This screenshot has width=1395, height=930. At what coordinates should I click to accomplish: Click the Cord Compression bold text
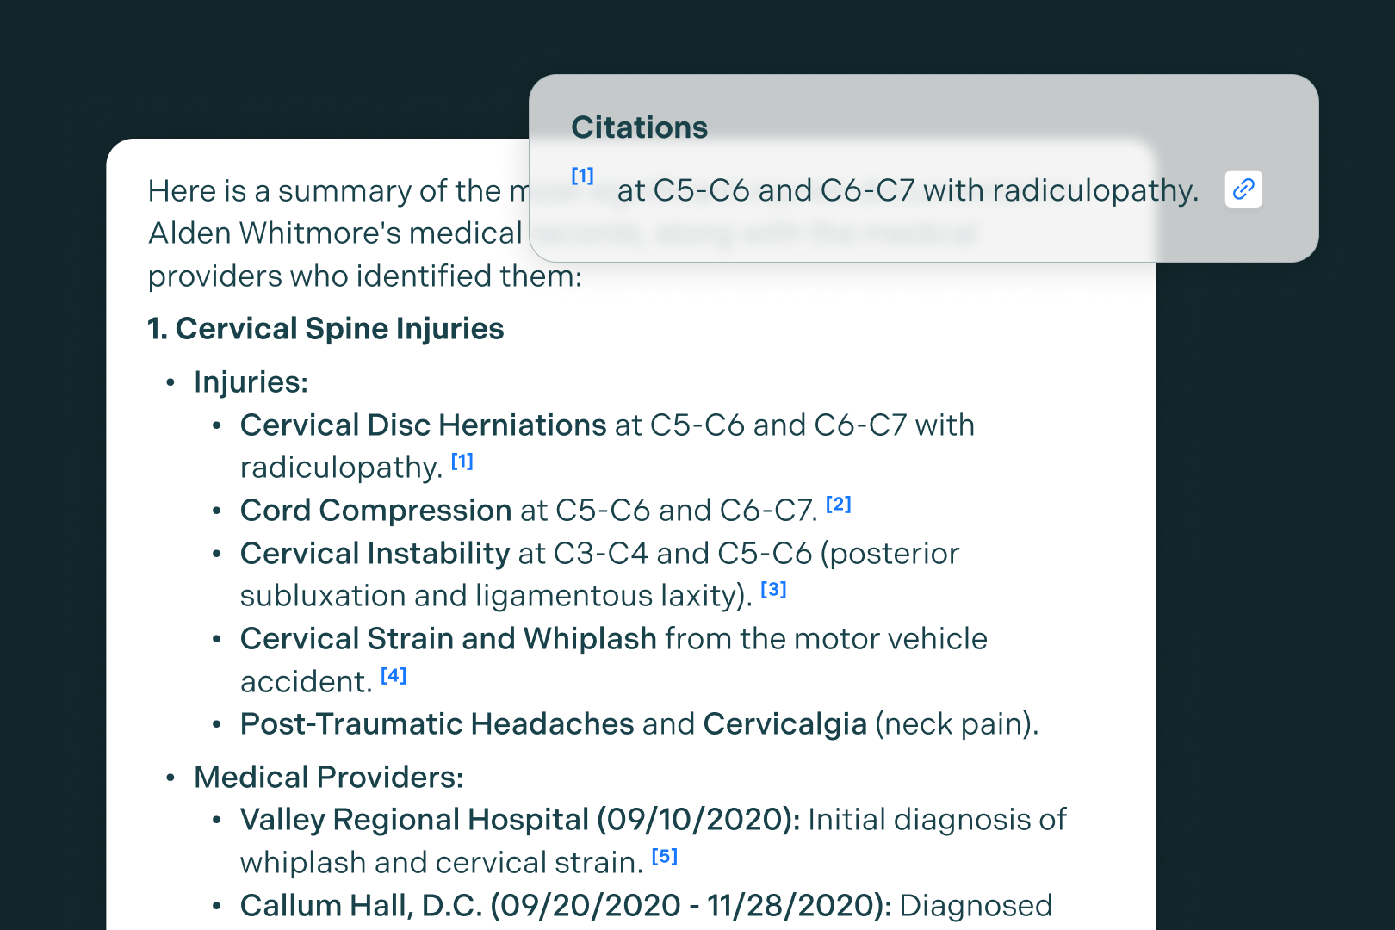coord(376,511)
